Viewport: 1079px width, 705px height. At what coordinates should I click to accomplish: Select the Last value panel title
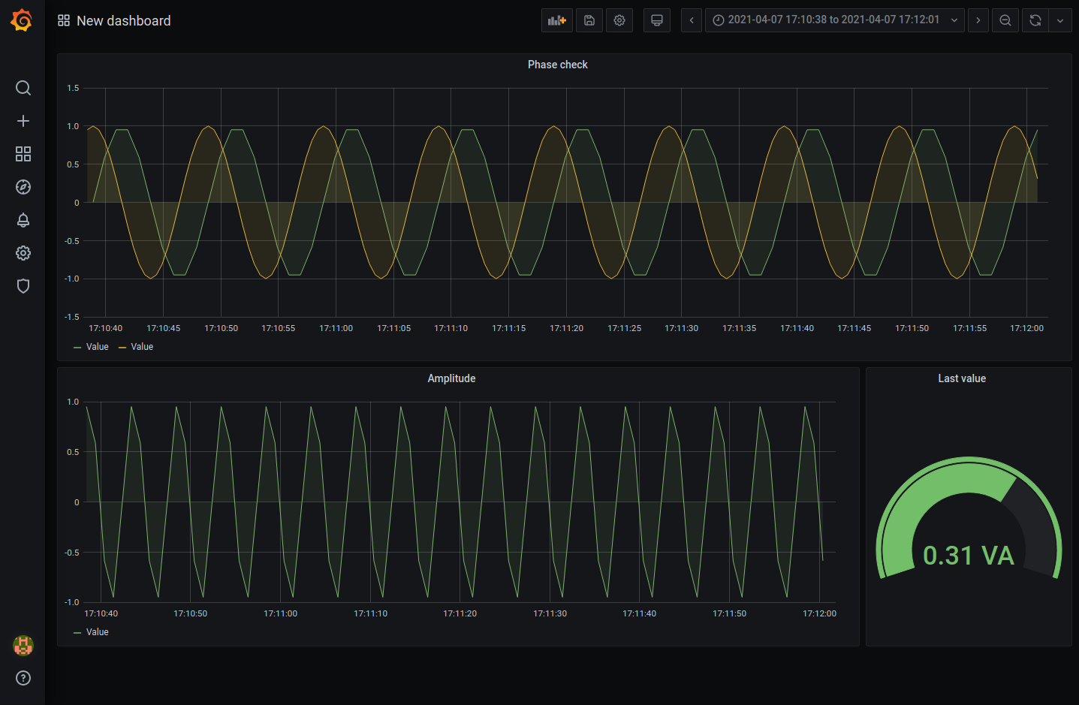(962, 378)
